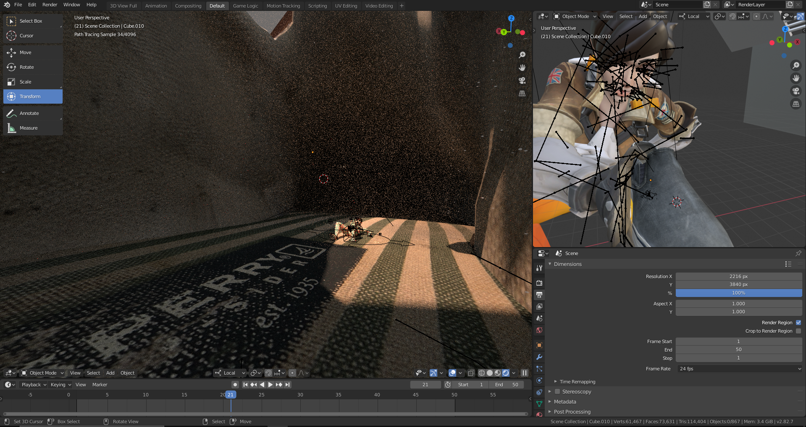Click the zoom magnifier in left viewport

522,55
